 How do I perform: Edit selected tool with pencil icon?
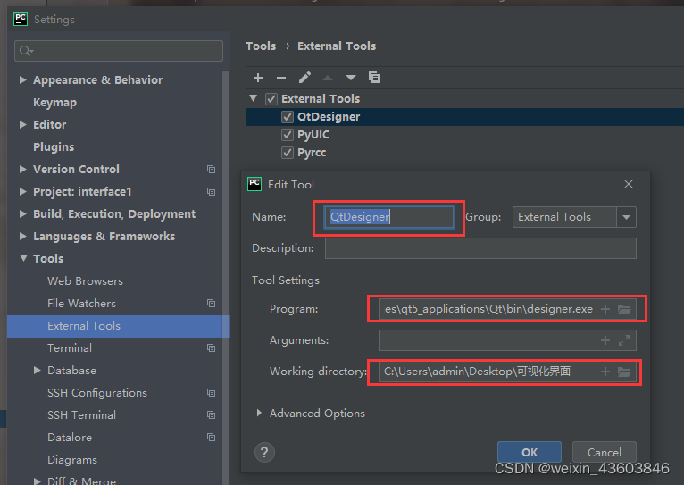304,78
